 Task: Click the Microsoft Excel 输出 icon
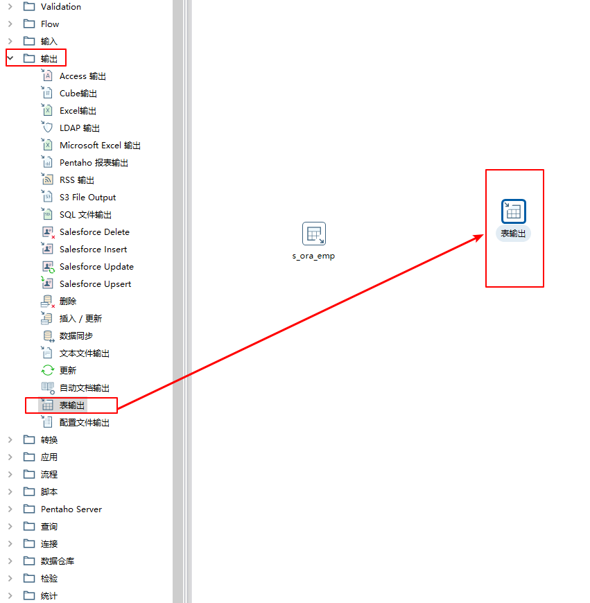click(47, 145)
